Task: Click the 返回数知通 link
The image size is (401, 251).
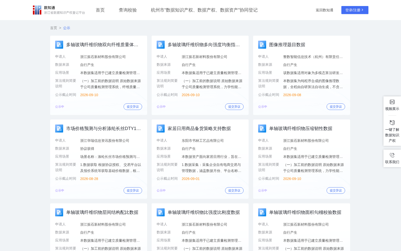Action: [x=325, y=10]
